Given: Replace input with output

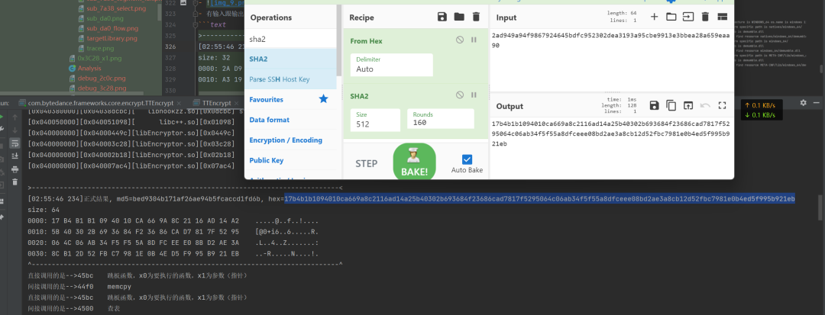Looking at the screenshot, I should click(688, 105).
